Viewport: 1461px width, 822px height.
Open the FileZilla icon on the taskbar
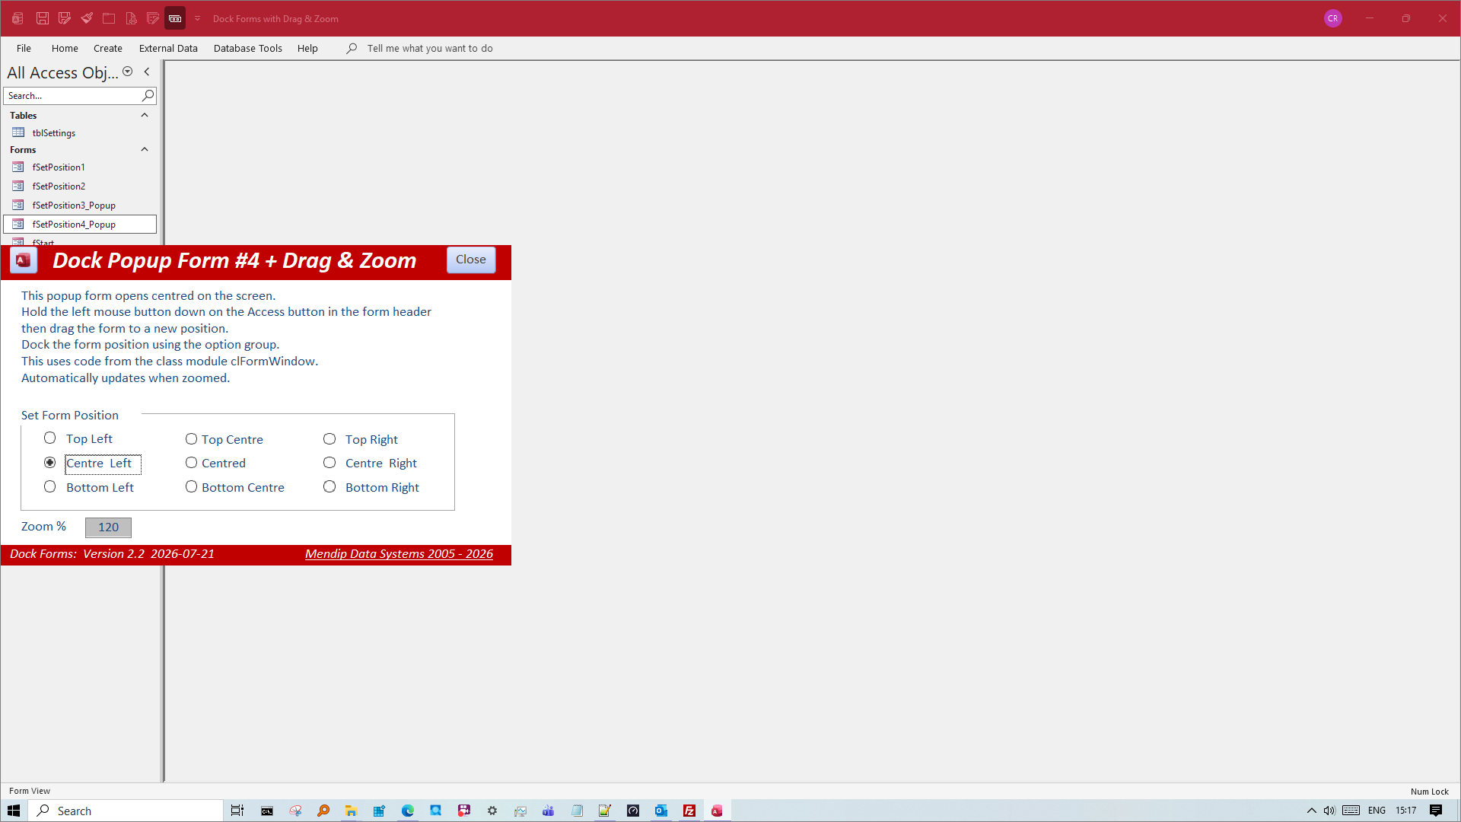tap(689, 811)
